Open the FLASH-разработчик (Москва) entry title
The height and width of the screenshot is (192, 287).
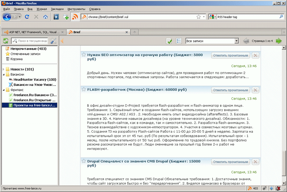137,90
